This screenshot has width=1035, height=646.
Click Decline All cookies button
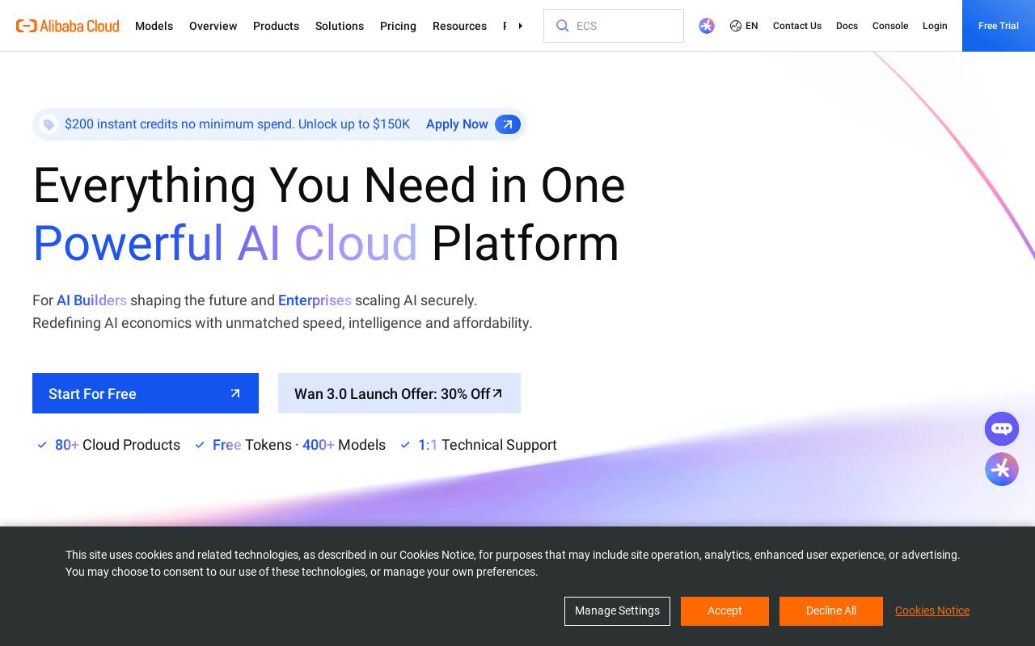coord(831,610)
